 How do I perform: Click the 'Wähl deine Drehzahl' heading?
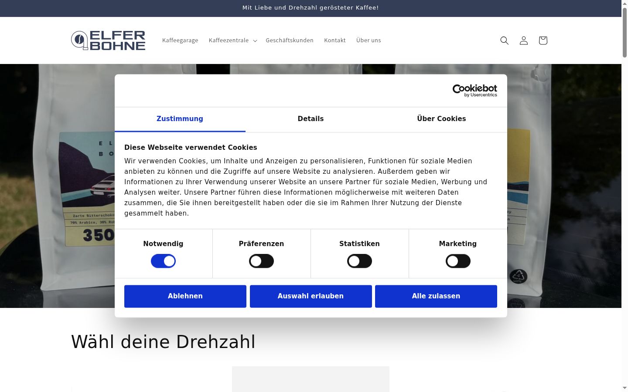pyautogui.click(x=163, y=342)
